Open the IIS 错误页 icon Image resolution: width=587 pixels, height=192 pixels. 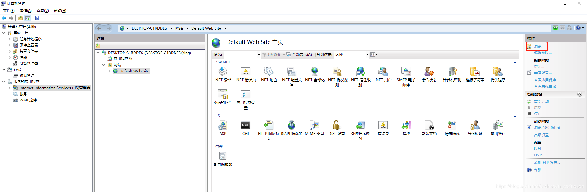click(x=383, y=125)
